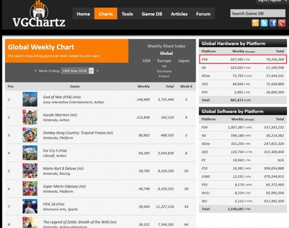The width and height of the screenshot is (289, 228).
Task: Open the God of War (PS4) link
Action: click(62, 97)
